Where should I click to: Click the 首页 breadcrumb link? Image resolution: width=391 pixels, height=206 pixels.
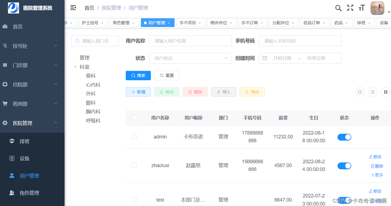[x=89, y=8]
